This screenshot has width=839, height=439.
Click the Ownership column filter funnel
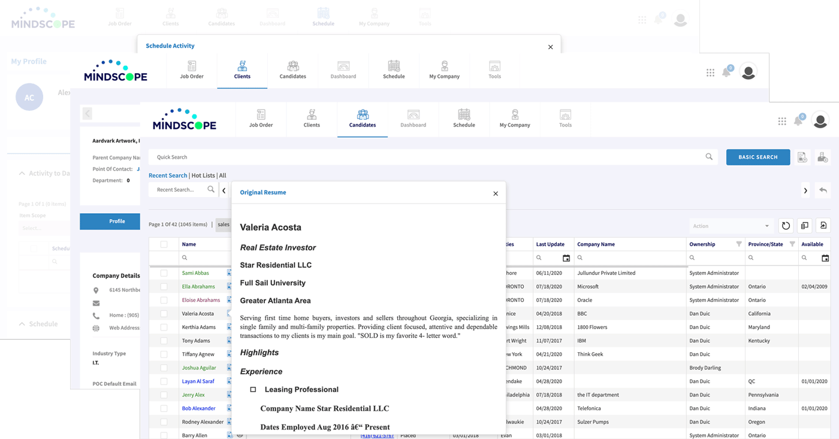(738, 244)
